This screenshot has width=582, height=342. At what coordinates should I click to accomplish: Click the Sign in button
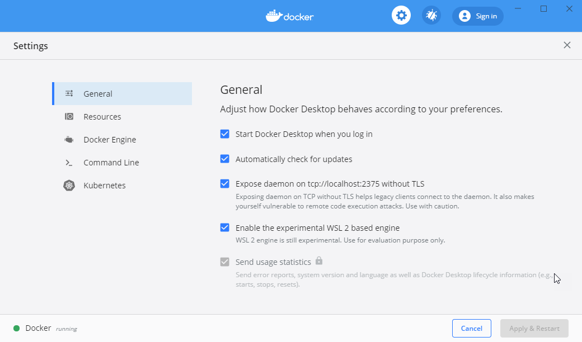tap(478, 16)
